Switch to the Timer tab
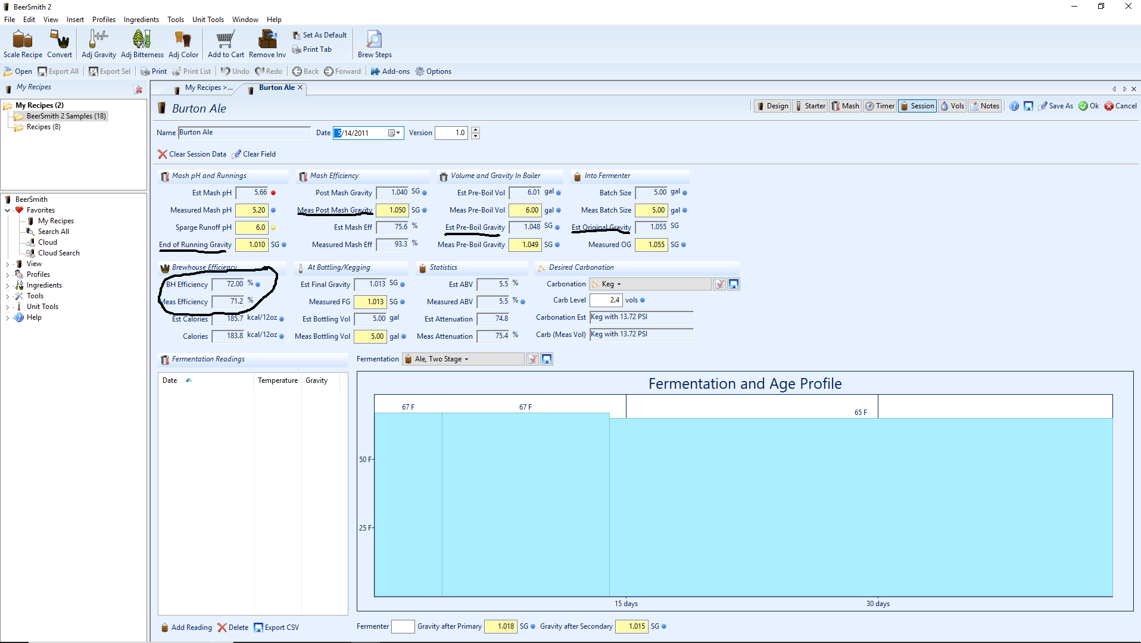Screen dimensions: 1141x643 coord(880,106)
